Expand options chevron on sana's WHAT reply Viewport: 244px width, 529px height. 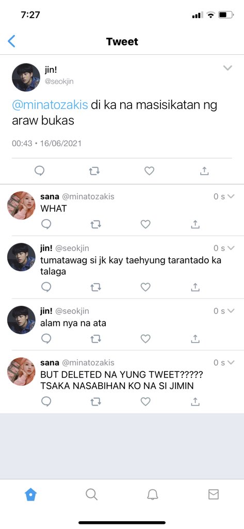click(231, 196)
